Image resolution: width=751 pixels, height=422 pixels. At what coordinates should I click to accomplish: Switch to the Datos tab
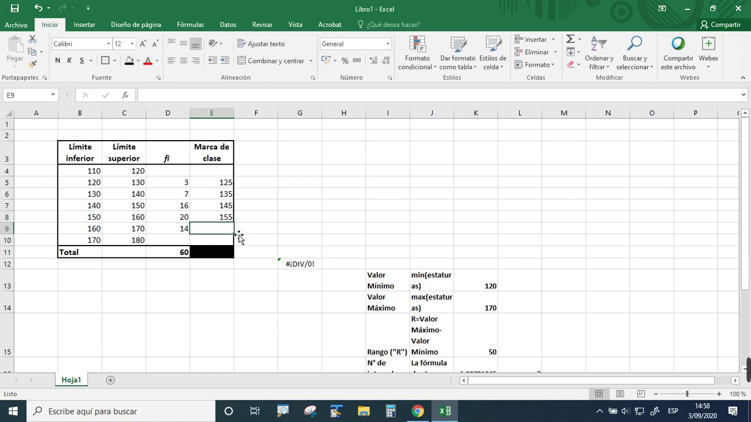point(228,25)
